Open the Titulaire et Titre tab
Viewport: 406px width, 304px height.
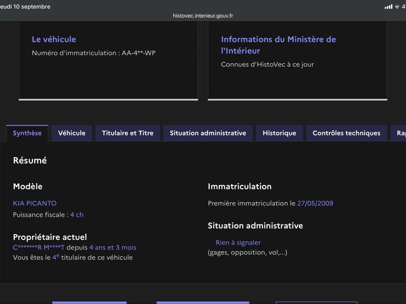click(x=128, y=133)
